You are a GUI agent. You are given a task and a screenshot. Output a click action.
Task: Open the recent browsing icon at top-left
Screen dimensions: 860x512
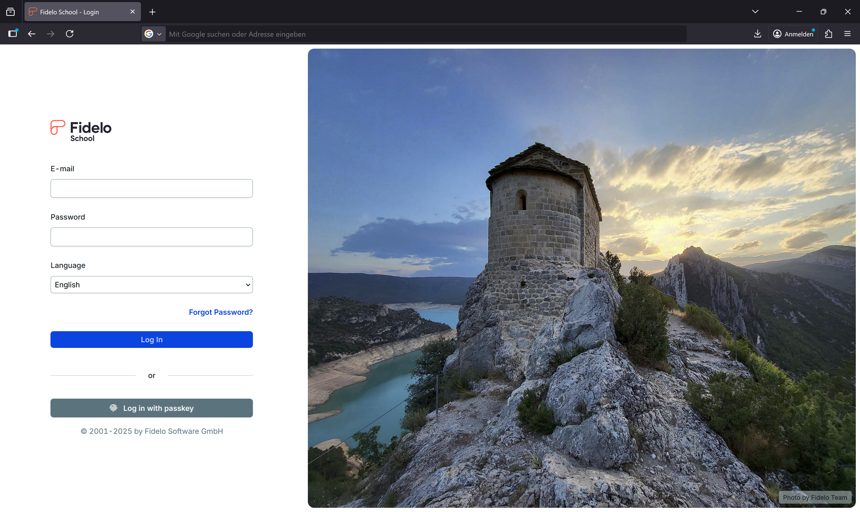pyautogui.click(x=10, y=12)
